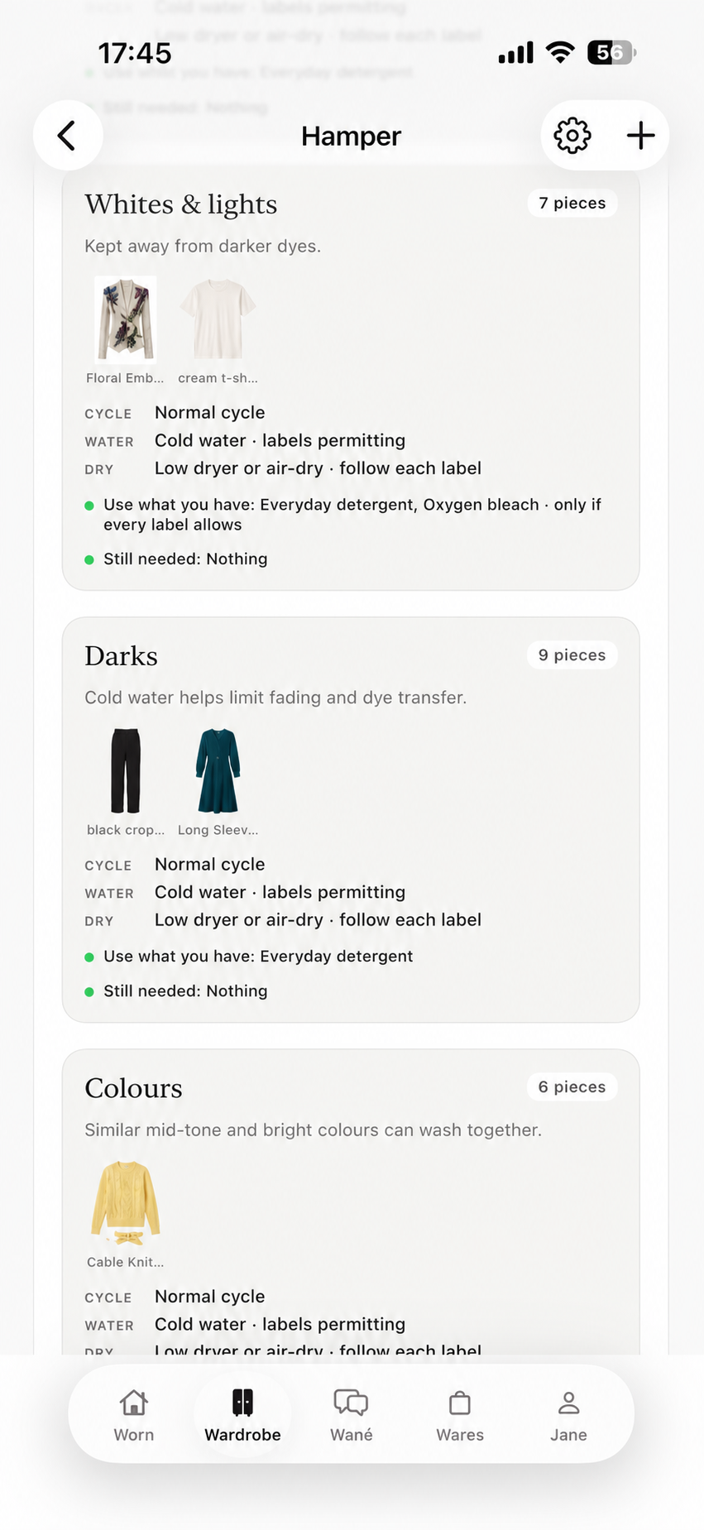Open settings via gear icon
The width and height of the screenshot is (704, 1530).
click(x=572, y=136)
